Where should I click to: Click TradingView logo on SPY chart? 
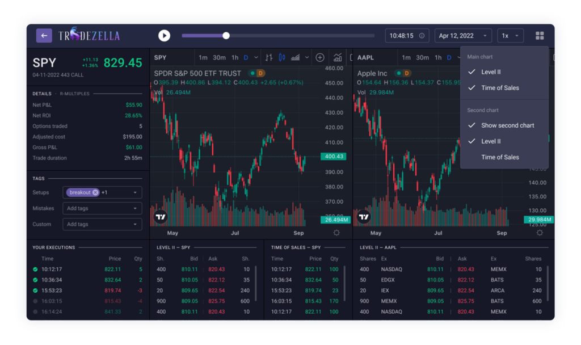pyautogui.click(x=161, y=217)
